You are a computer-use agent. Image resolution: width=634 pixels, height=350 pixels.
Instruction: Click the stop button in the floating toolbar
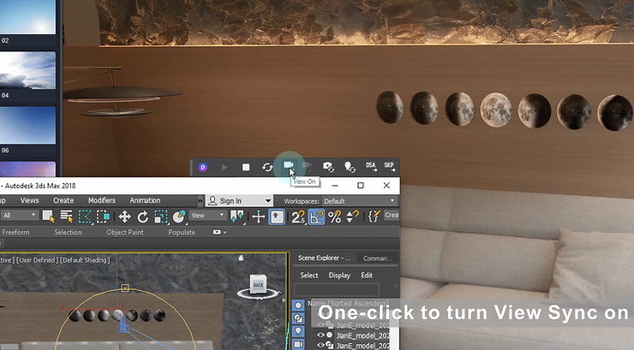(x=246, y=167)
